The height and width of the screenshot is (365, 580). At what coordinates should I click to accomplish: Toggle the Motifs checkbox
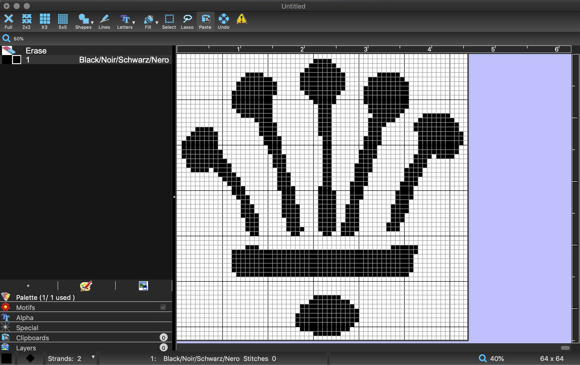tap(163, 307)
